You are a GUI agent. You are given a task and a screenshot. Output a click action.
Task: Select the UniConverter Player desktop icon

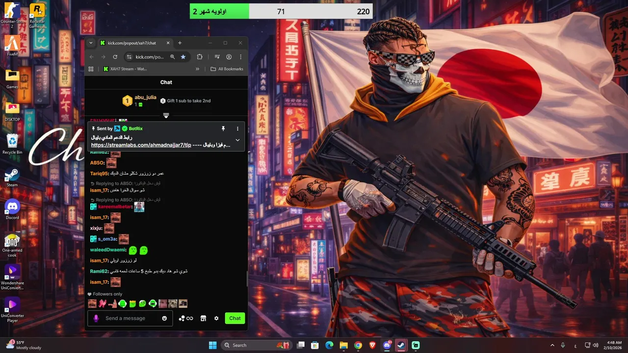[12, 310]
